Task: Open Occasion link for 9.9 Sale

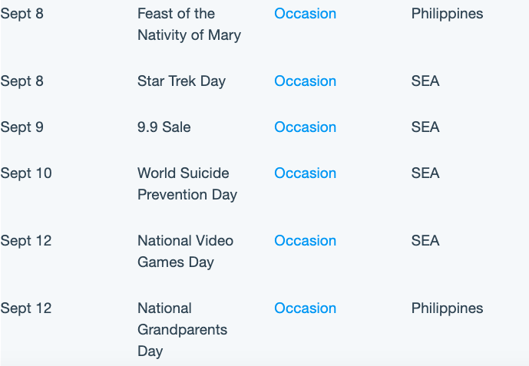Action: pyautogui.click(x=305, y=127)
